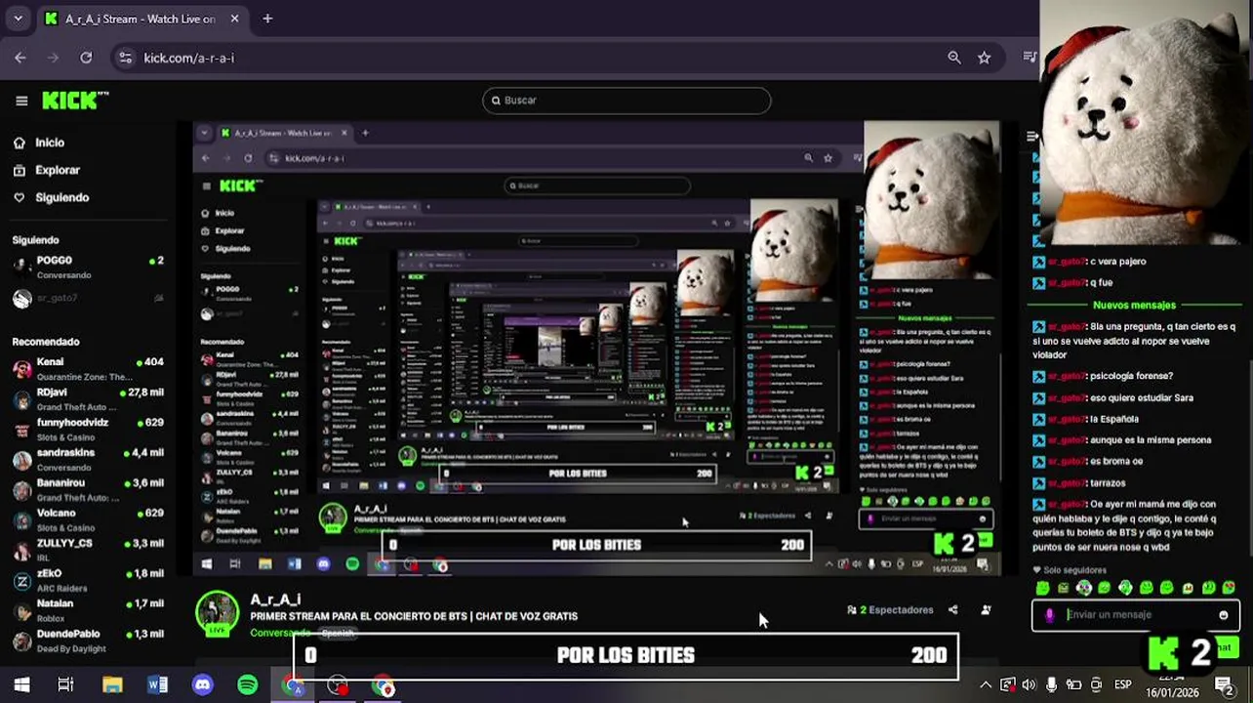
Task: Open File Explorer from the taskbar
Action: pos(112,685)
